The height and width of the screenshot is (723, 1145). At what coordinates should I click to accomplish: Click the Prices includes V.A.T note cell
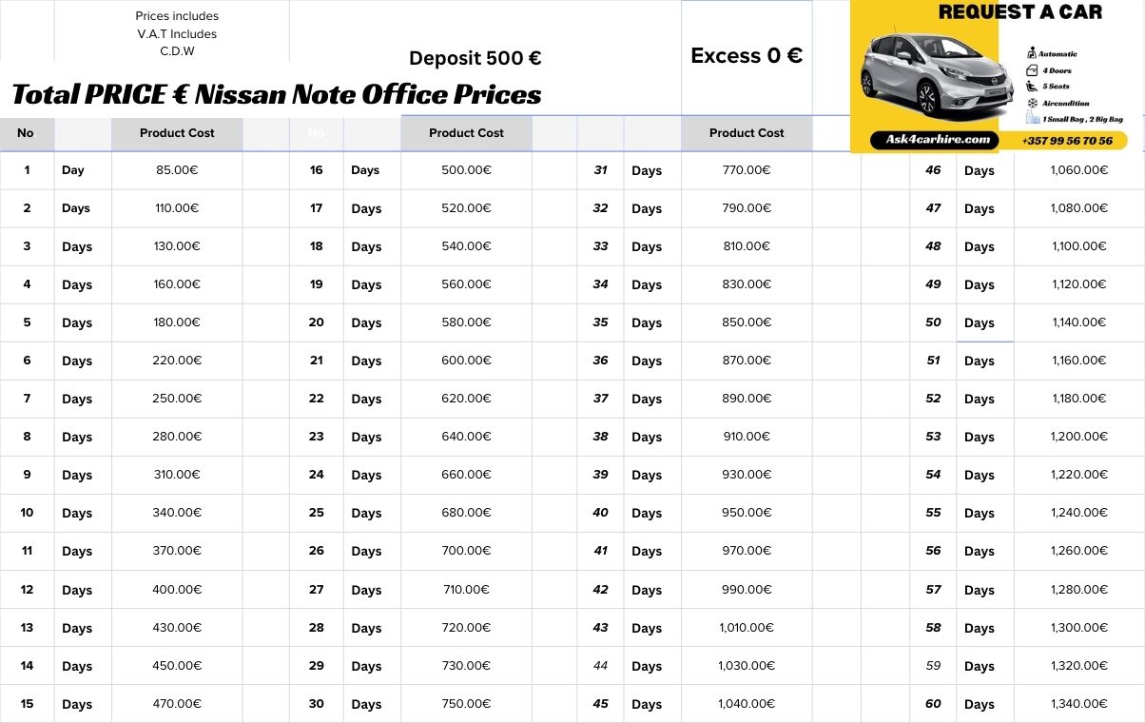[177, 33]
